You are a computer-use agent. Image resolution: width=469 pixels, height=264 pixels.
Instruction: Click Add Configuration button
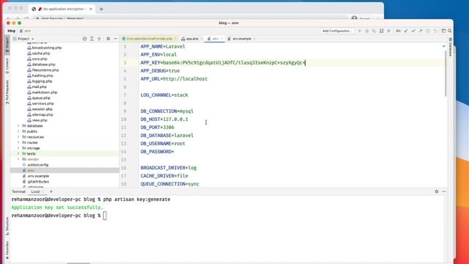[337, 31]
